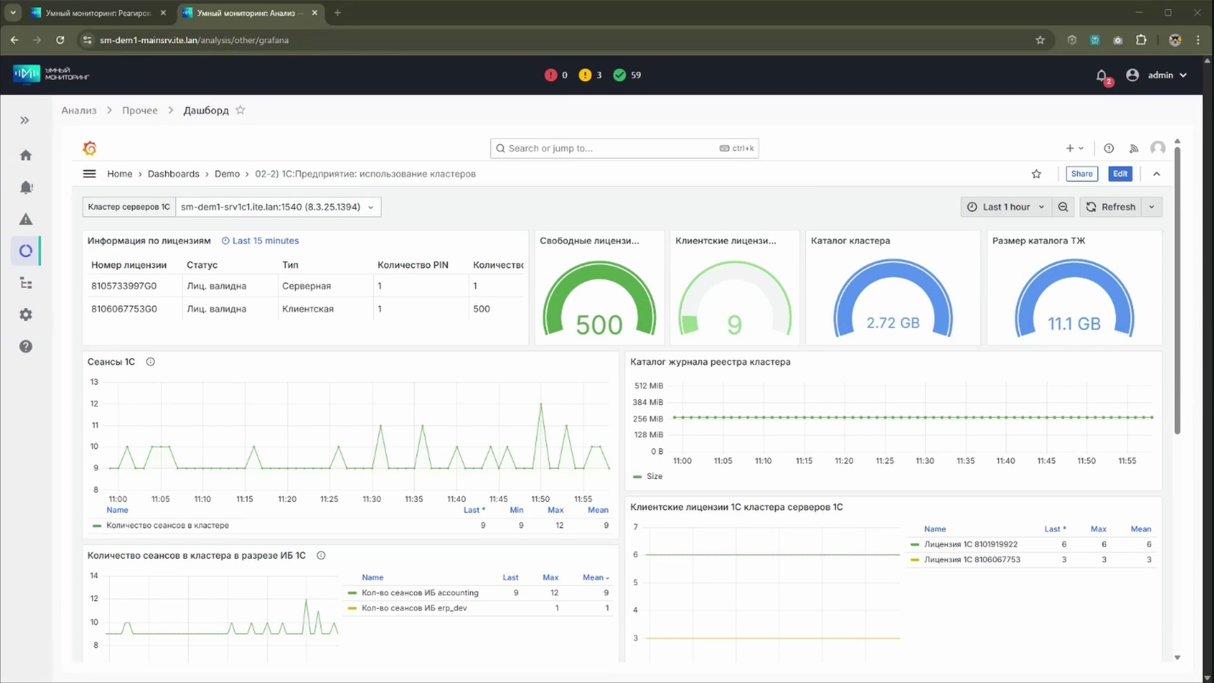Favorite the Дашборд page with the breadcrumb star

(x=240, y=110)
